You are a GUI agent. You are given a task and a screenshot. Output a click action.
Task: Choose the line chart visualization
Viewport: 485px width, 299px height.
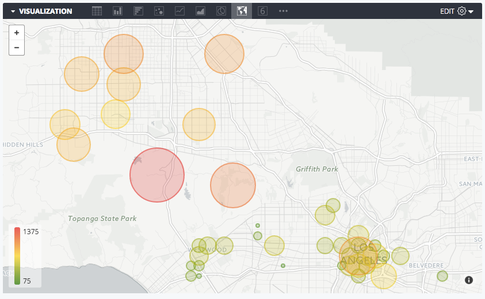180,11
